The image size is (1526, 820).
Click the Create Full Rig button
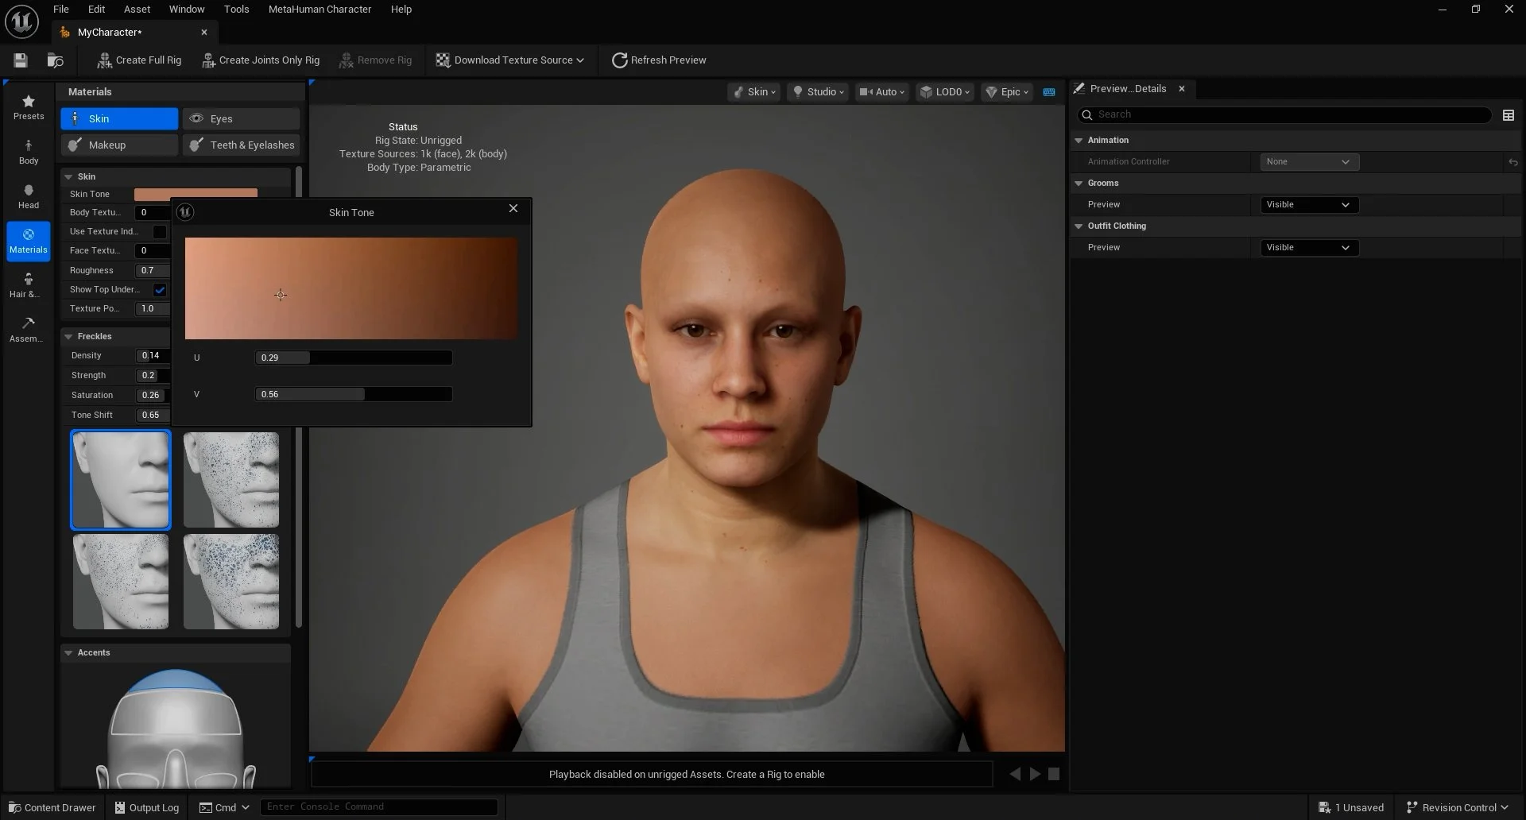[x=139, y=60]
